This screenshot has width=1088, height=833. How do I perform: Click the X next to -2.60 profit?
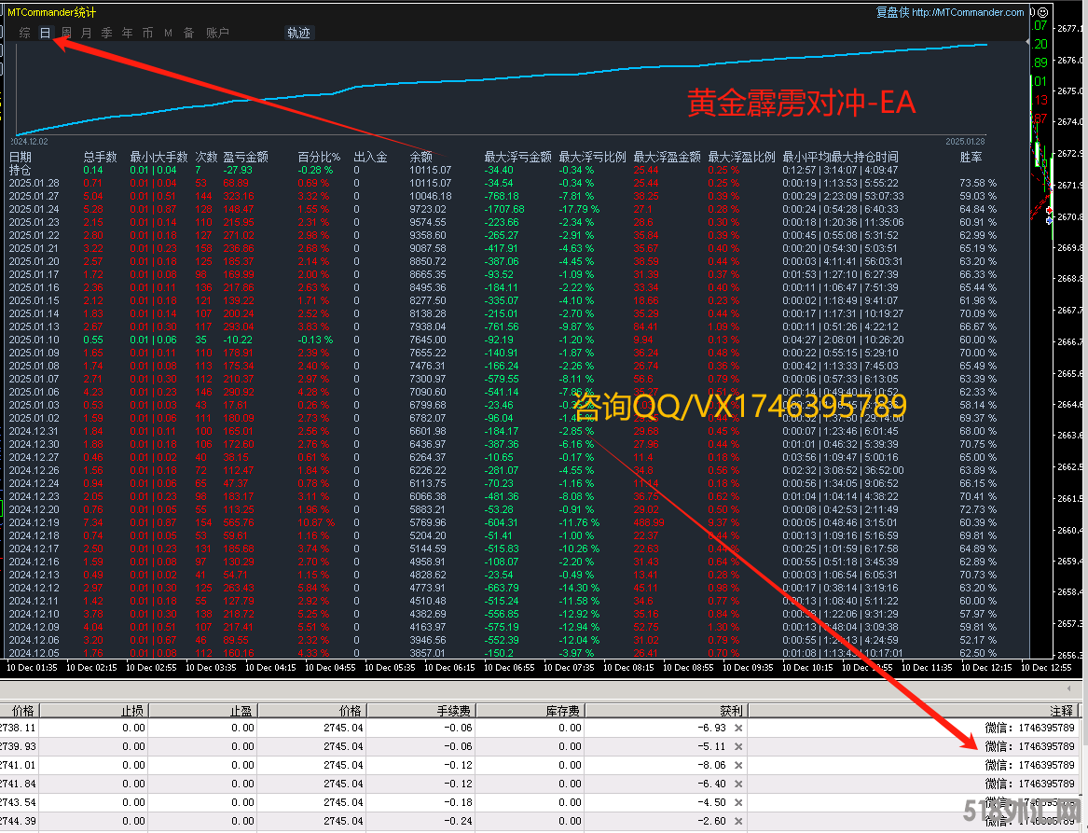(738, 821)
